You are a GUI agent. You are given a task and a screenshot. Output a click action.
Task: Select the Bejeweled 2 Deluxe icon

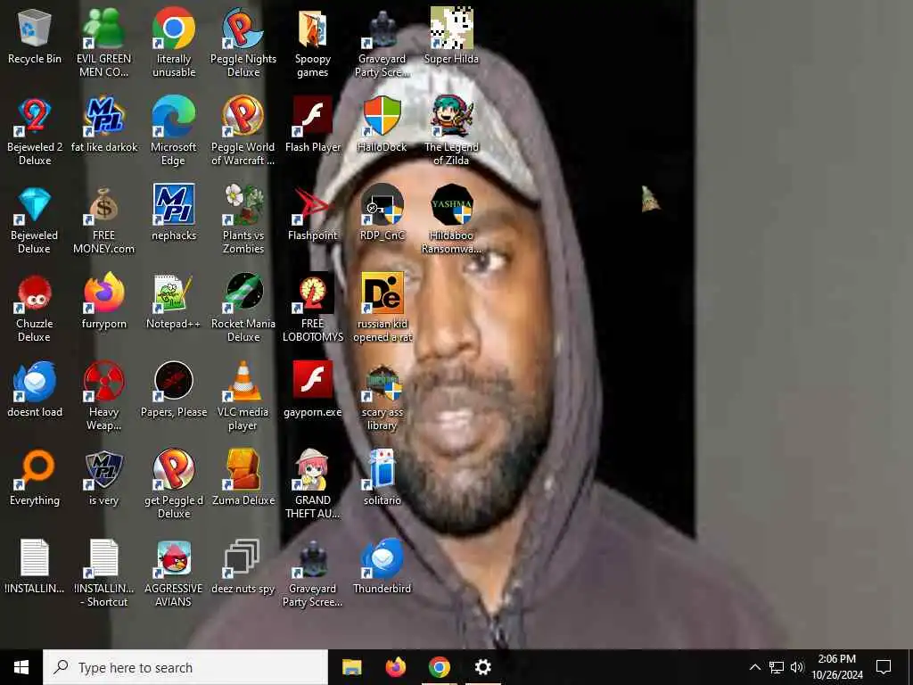pyautogui.click(x=35, y=117)
